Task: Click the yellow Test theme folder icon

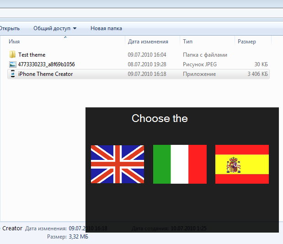Action: coord(12,55)
